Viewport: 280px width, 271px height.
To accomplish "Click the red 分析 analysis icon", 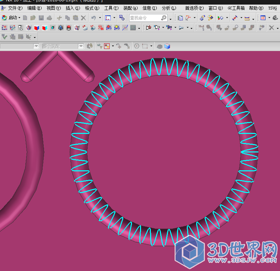I will [101, 28].
